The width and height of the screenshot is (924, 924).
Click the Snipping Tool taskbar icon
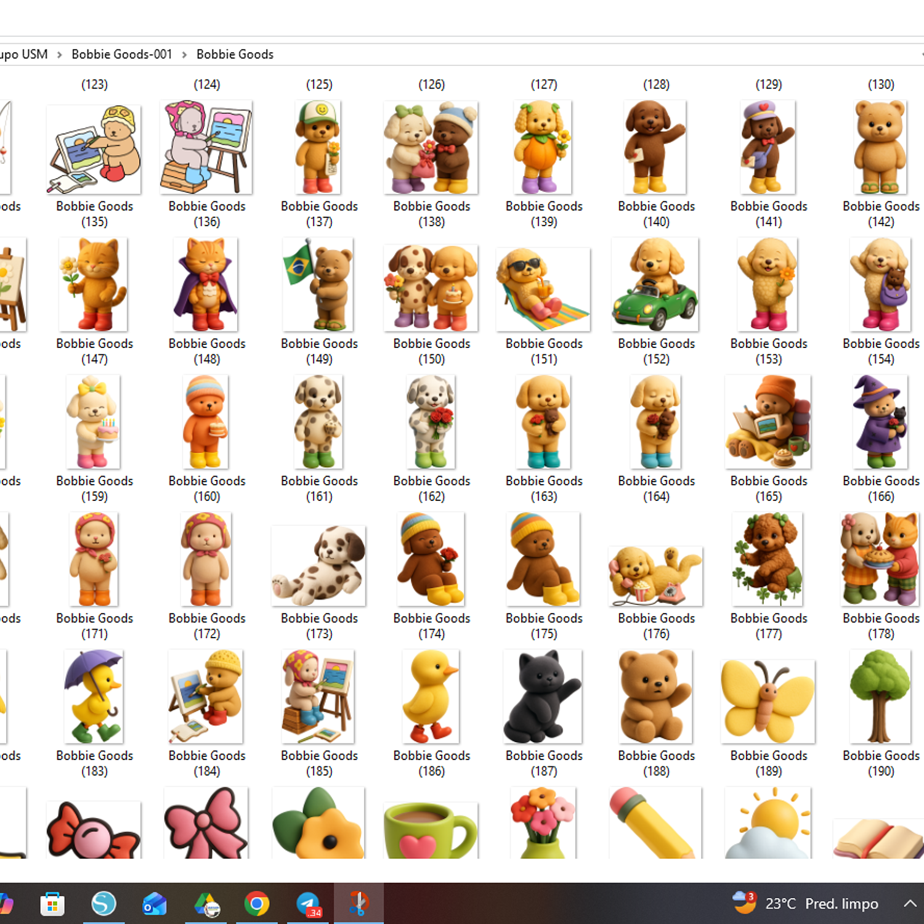click(359, 904)
